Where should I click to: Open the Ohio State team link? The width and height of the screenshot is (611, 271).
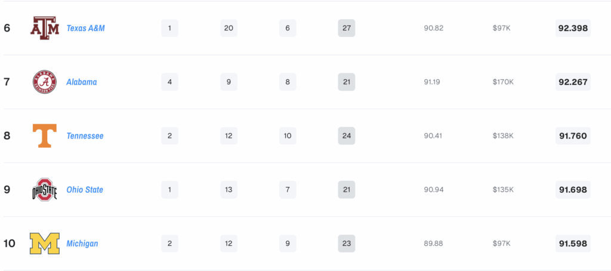[85, 189]
